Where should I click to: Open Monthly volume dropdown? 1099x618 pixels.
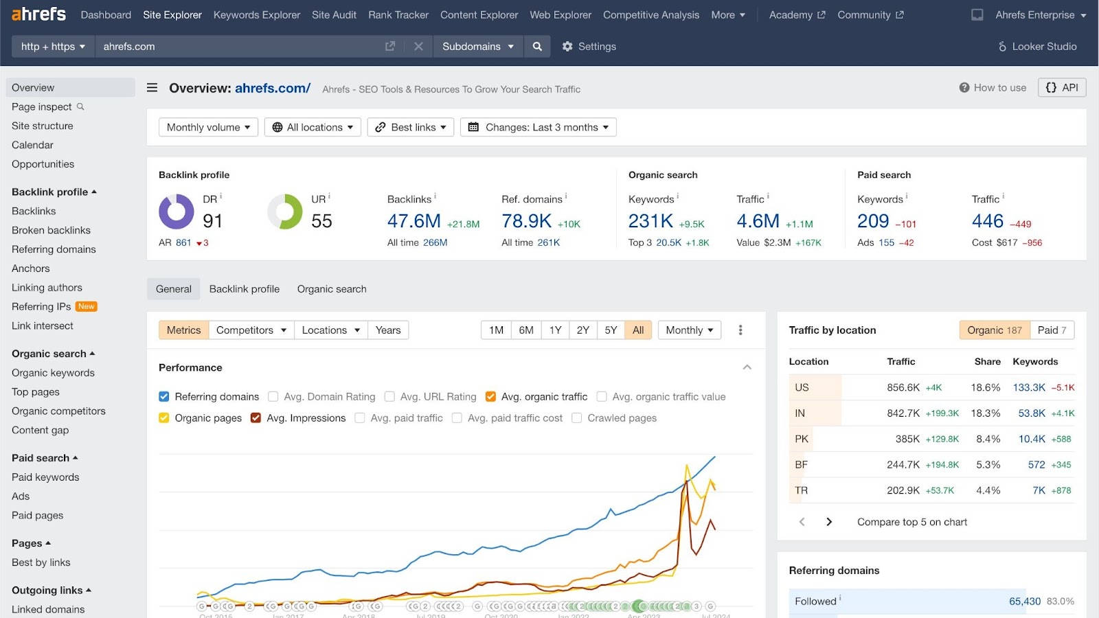point(208,127)
